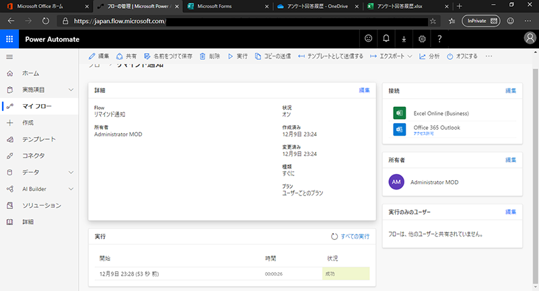
Task: Click 編集 link in 所有者 card
Action: click(511, 160)
